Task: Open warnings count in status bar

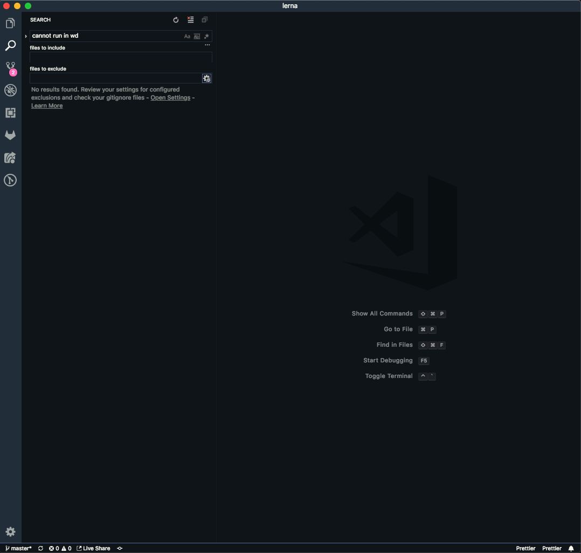Action: [x=67, y=548]
